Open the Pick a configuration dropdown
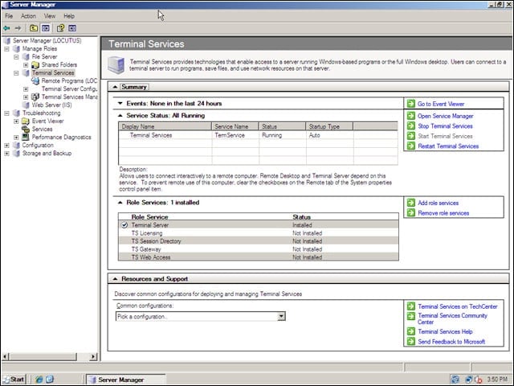Image resolution: width=514 pixels, height=386 pixels. 281,316
